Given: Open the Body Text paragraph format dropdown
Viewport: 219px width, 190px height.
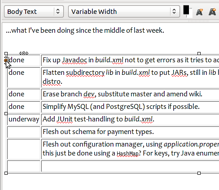Looking at the screenshot, I should click(x=34, y=12).
